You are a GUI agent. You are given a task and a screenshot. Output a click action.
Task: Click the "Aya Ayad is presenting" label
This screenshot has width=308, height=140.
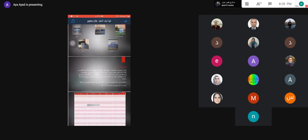[x=28, y=5]
